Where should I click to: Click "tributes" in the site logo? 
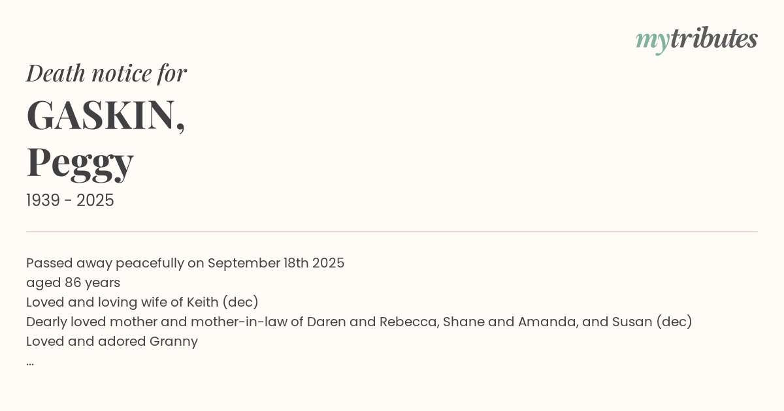(x=713, y=38)
